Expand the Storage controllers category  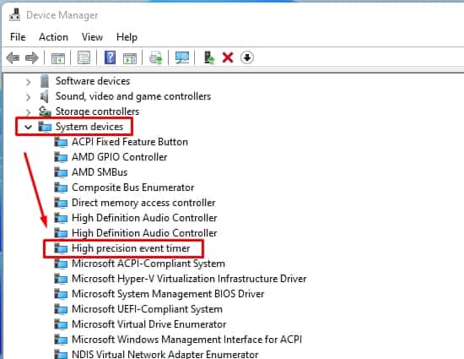pos(28,112)
